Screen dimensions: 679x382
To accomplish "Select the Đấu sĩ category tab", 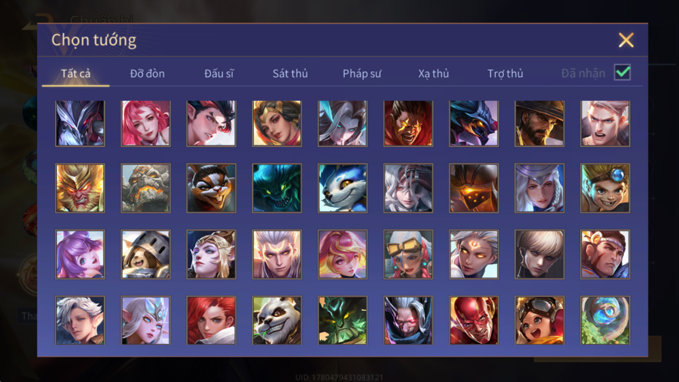I will pos(219,73).
